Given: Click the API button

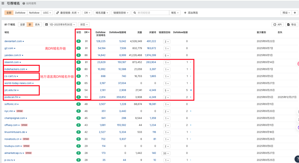Looking at the screenshot, I should [277, 25].
